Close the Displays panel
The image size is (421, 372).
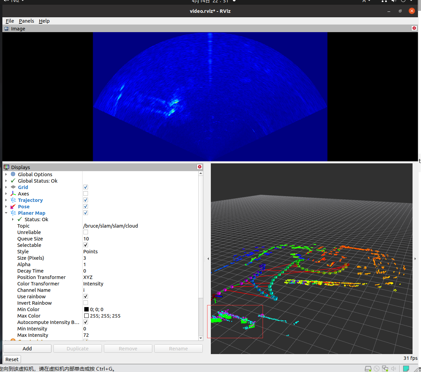(x=200, y=167)
